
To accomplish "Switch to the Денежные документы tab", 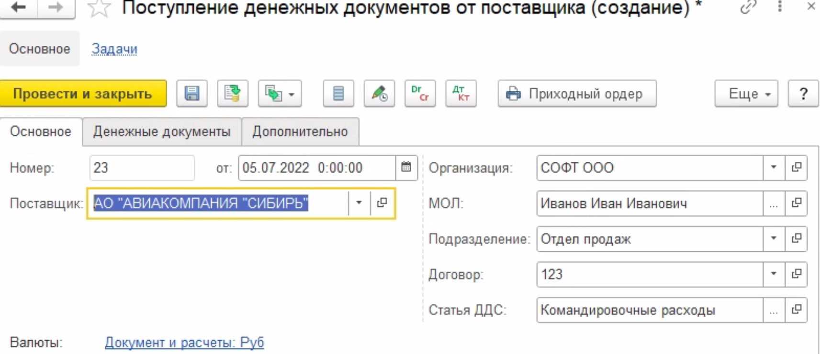I will click(162, 131).
